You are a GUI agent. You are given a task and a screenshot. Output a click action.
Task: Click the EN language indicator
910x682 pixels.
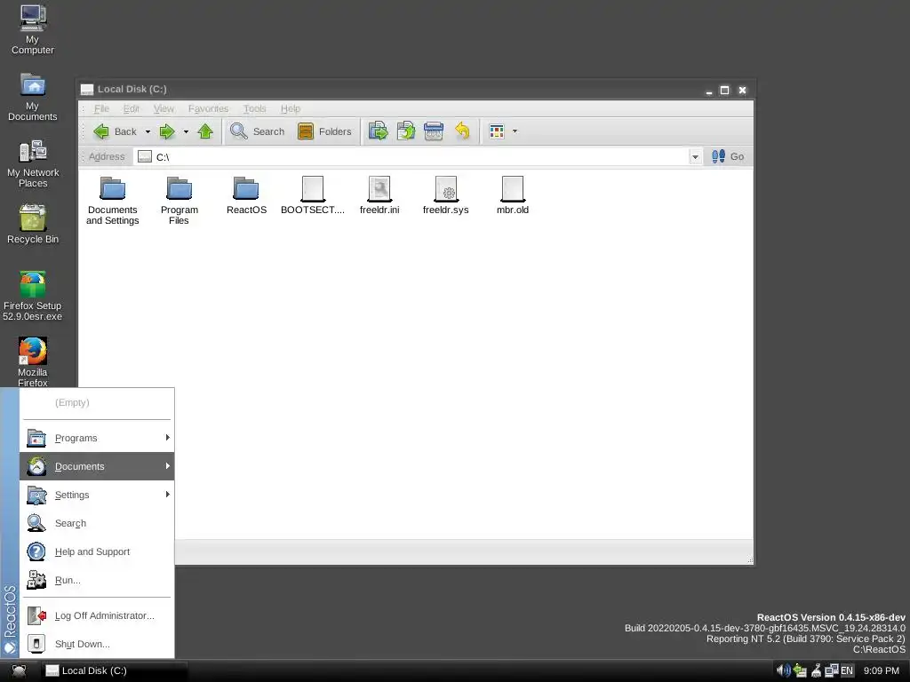(847, 670)
